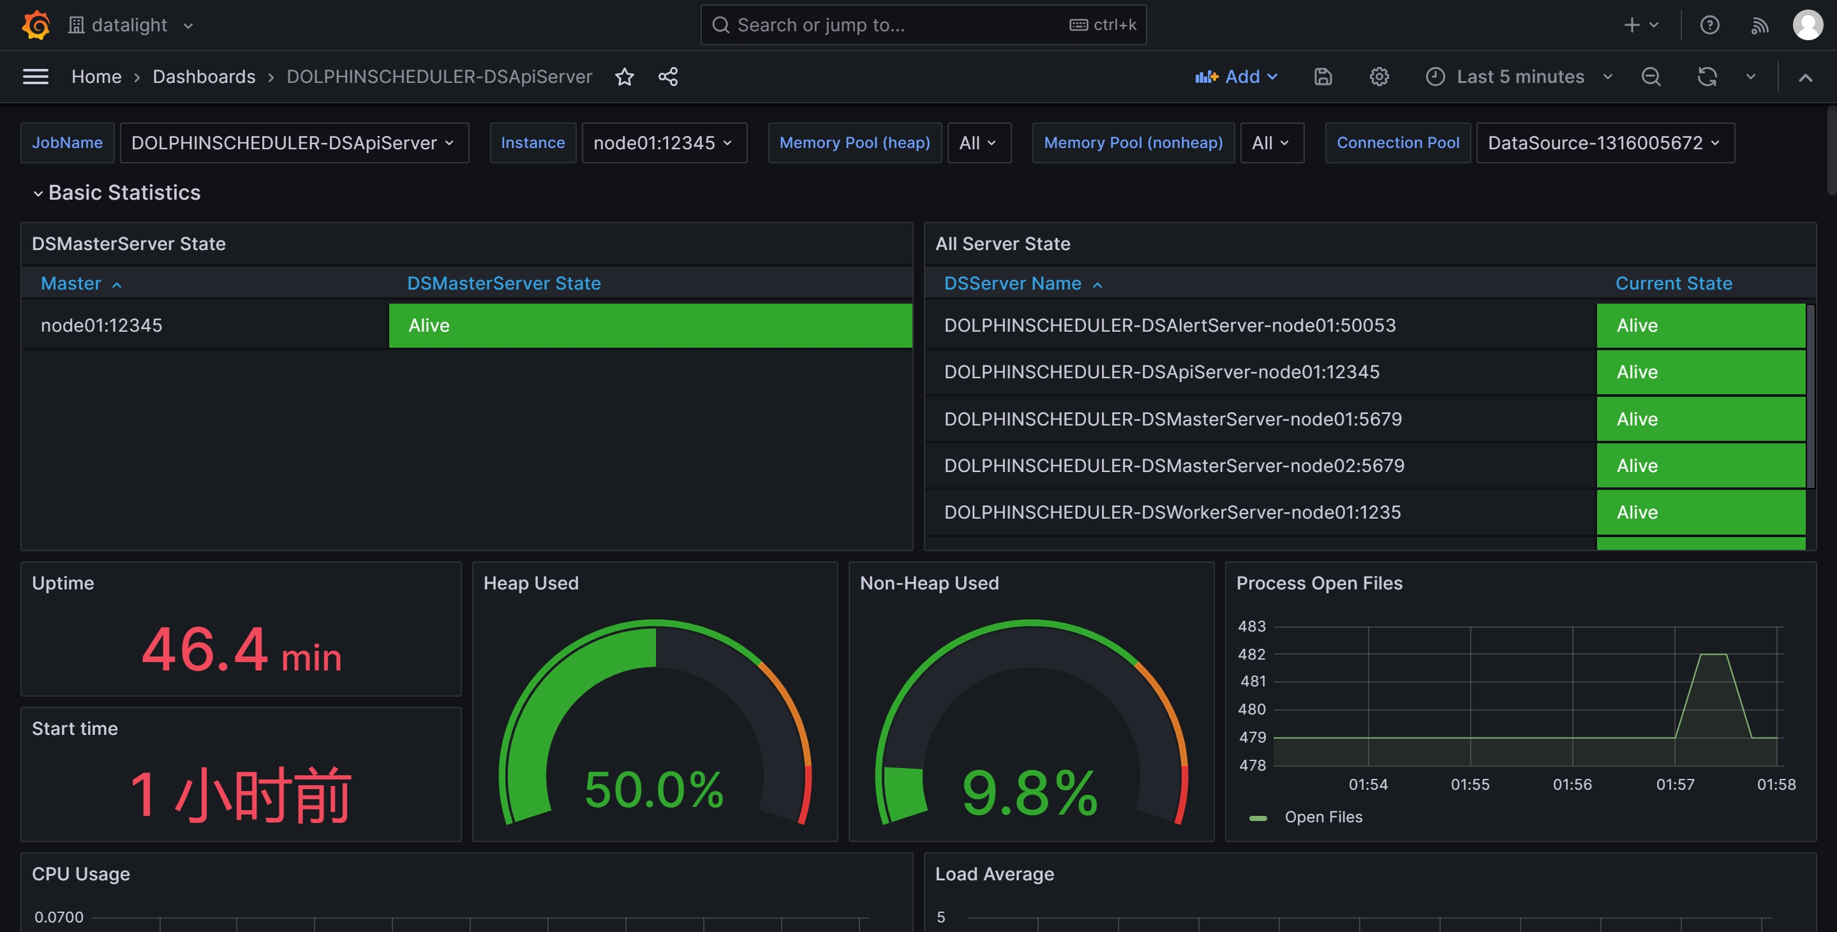The width and height of the screenshot is (1837, 932).
Task: Open the JobName variable dropdown
Action: click(x=294, y=143)
